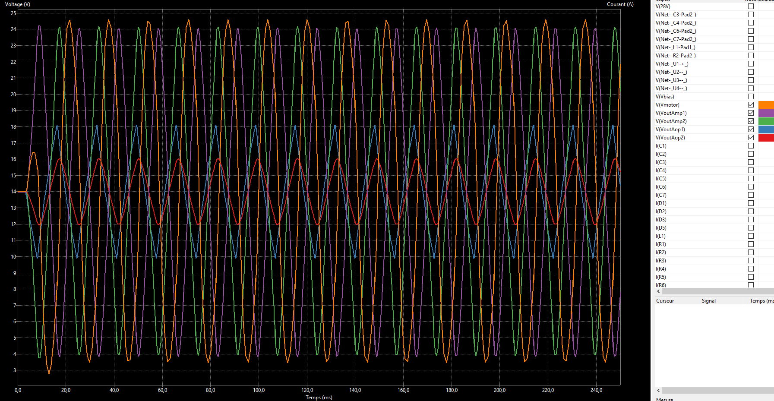Select the V(Net-_C6-Pad2_) signal name
The width and height of the screenshot is (774, 401).
[676, 31]
